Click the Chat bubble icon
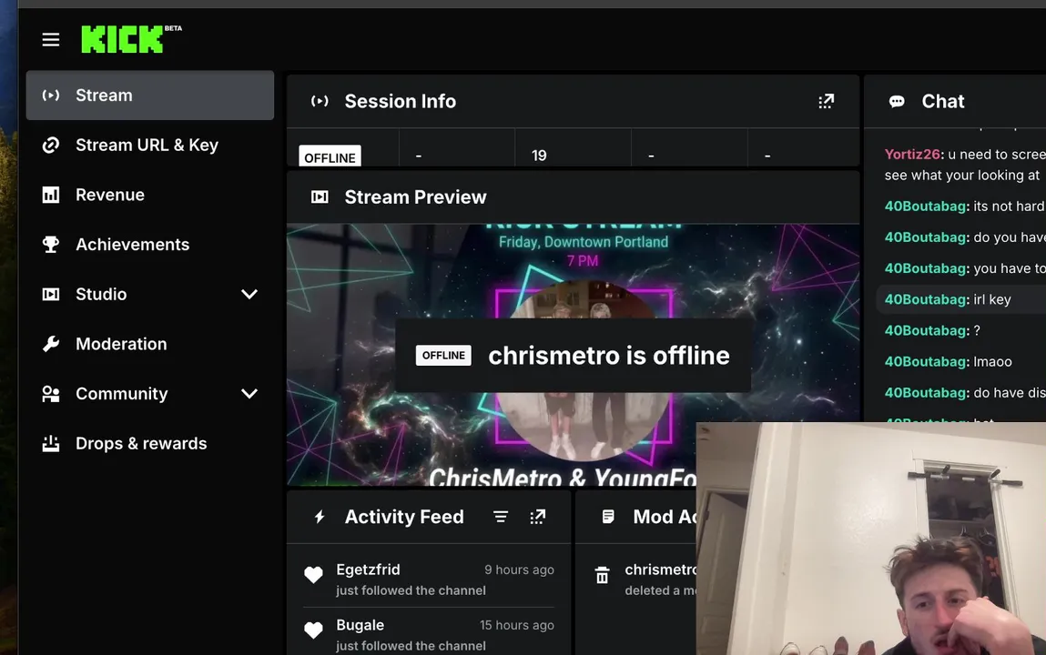The image size is (1046, 655). click(x=897, y=101)
